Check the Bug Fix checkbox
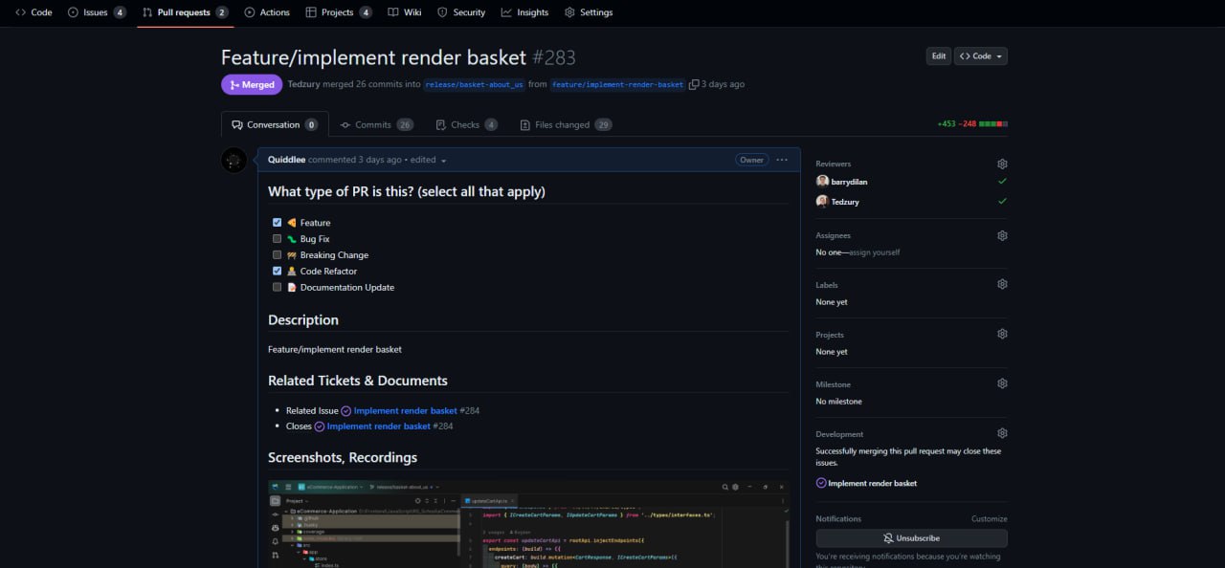The image size is (1225, 568). coord(278,239)
